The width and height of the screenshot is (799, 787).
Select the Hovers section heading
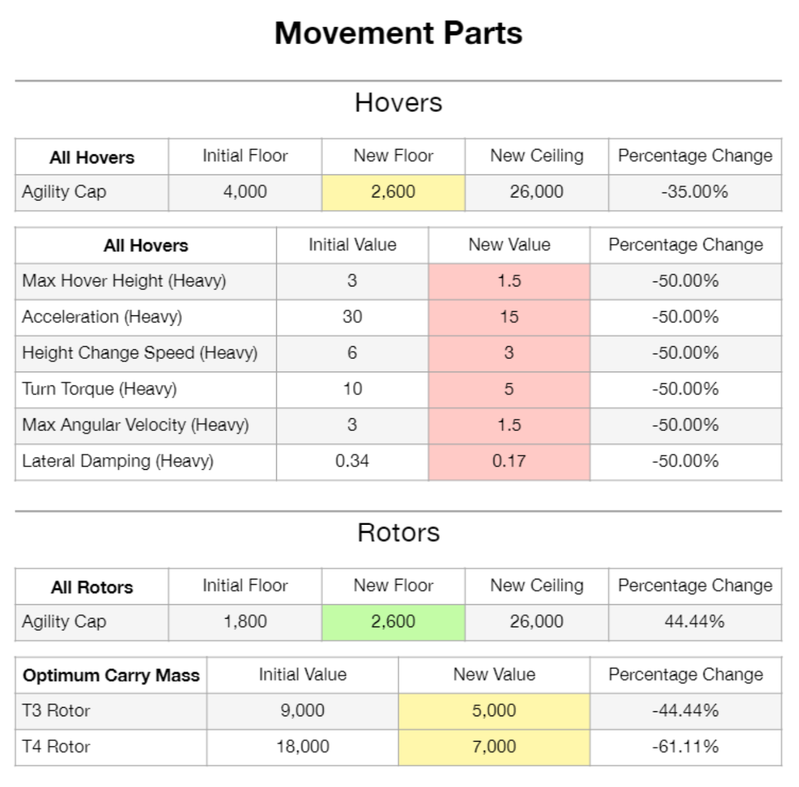[399, 103]
